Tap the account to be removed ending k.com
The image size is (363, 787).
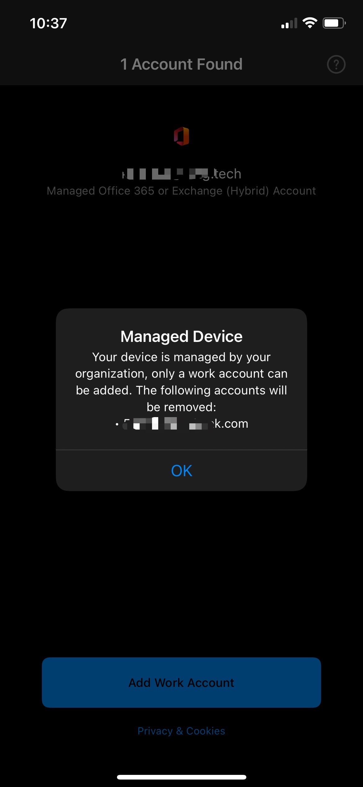(186, 423)
